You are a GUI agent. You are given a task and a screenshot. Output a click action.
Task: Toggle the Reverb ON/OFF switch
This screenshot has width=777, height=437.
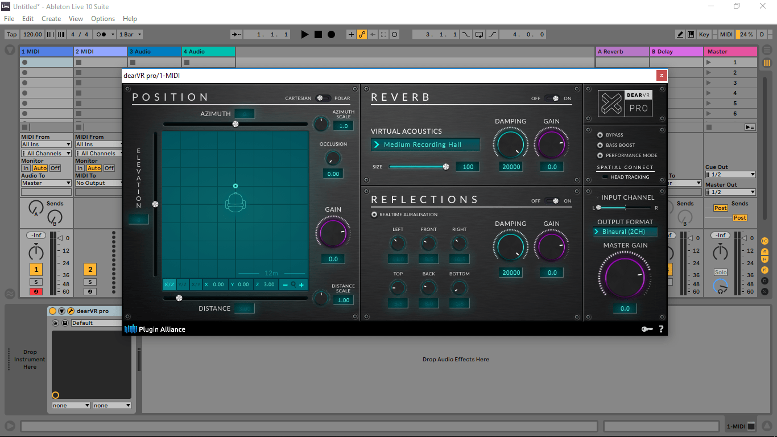coord(552,98)
